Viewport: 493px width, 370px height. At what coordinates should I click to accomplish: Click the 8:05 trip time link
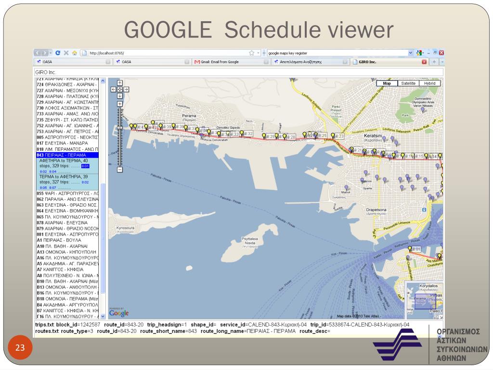point(43,188)
